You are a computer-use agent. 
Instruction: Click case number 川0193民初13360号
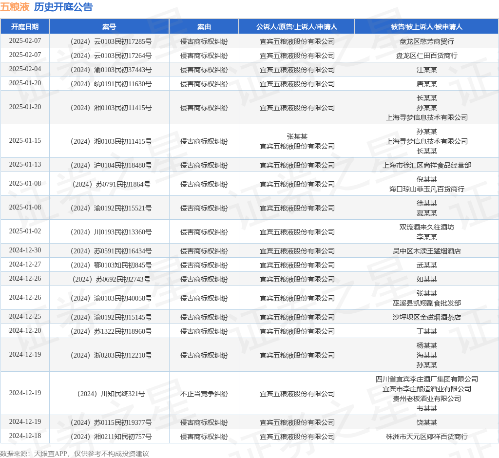pyautogui.click(x=111, y=232)
